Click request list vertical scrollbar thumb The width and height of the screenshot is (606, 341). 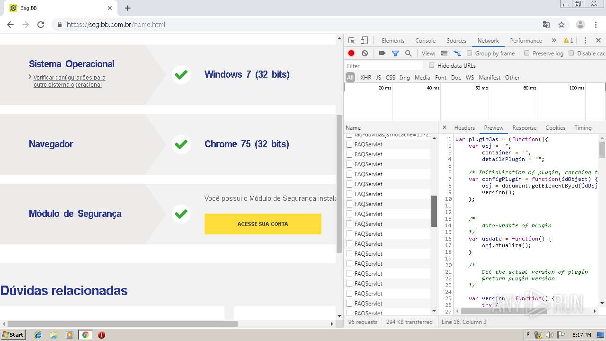point(434,211)
